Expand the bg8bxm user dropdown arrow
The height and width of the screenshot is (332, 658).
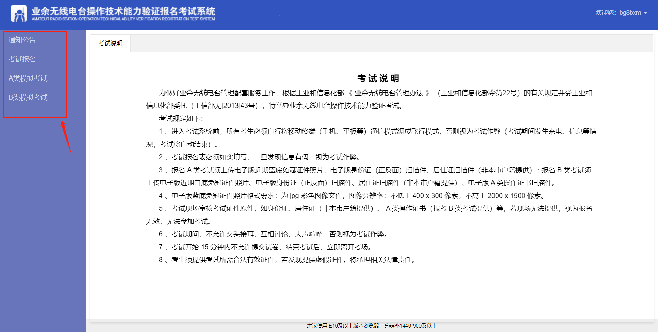(x=646, y=13)
